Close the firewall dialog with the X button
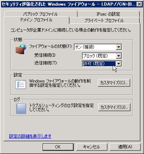Screen dimensions: 144x154 coord(139,4)
